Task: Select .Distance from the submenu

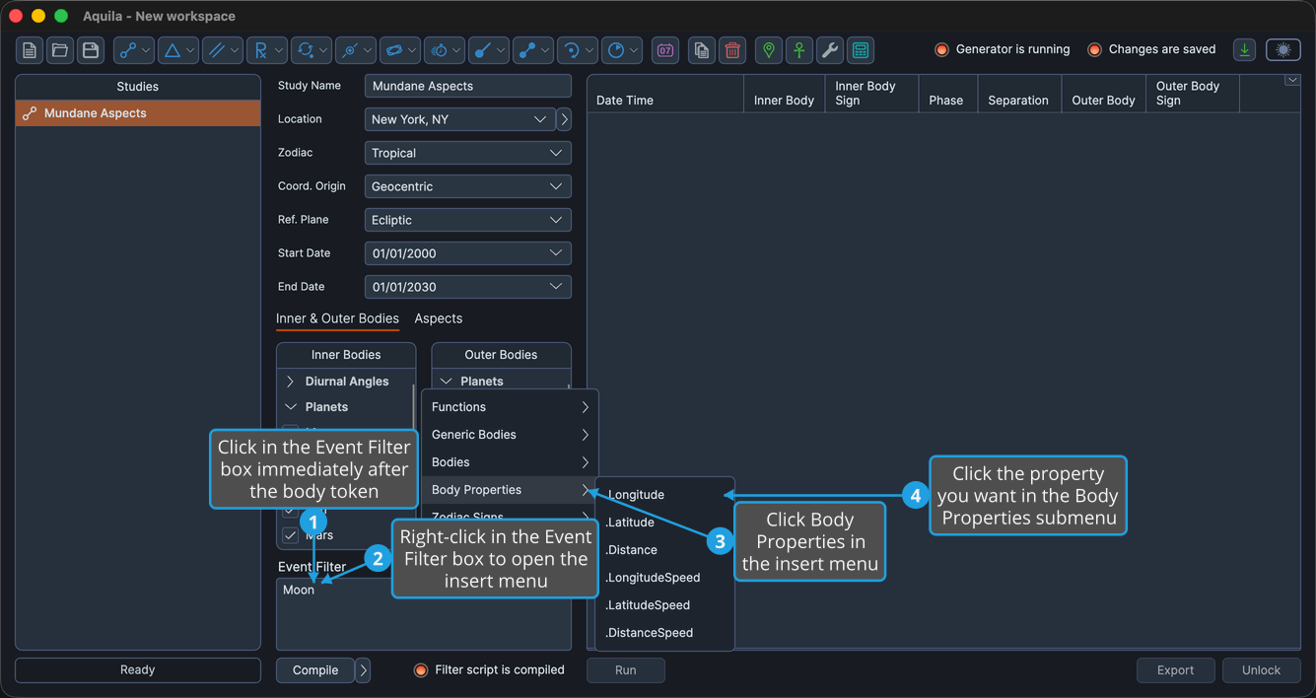Action: coord(665,550)
